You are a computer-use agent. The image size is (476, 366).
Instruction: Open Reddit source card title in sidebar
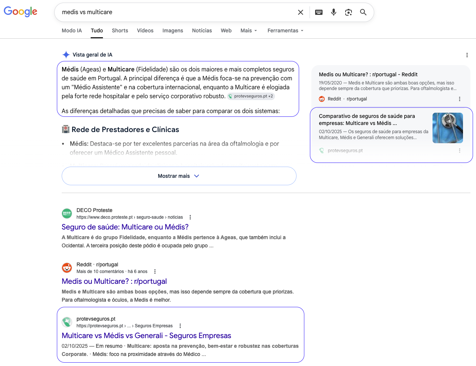coord(368,74)
